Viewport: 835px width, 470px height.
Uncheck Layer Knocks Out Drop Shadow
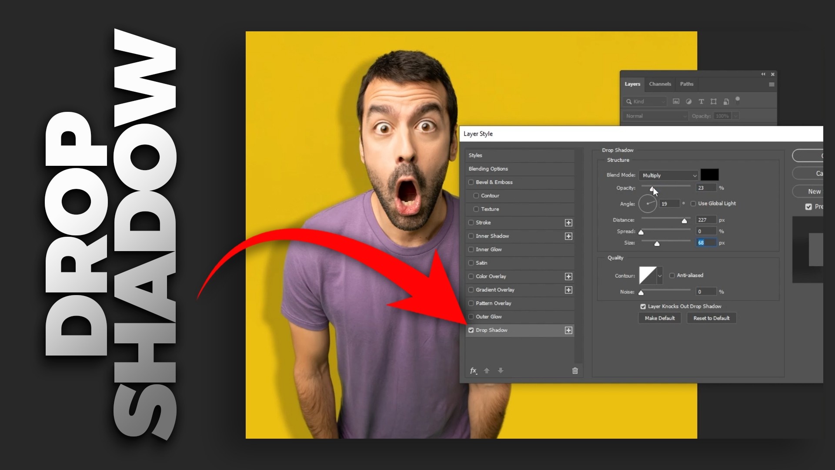pyautogui.click(x=643, y=306)
